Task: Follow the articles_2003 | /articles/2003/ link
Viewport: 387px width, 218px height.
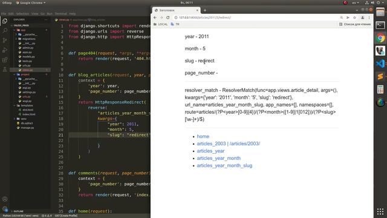Action: tap(229, 144)
